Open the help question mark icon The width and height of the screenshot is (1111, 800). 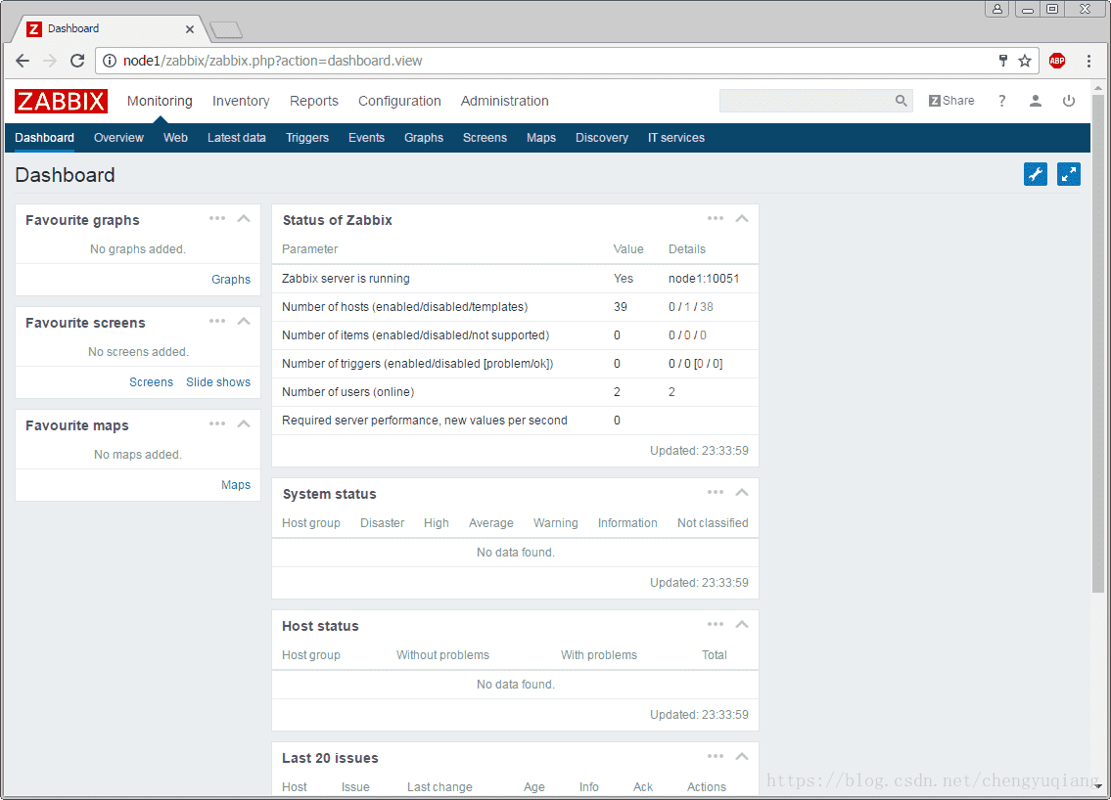coord(1002,101)
